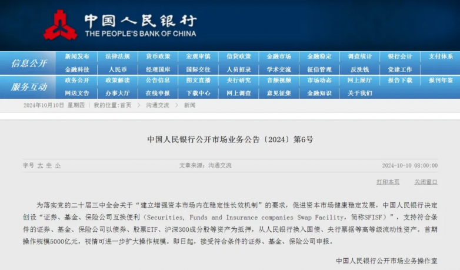The width and height of the screenshot is (460, 270).
Task: Select 下载中心 navigation item
Action: pyautogui.click(x=198, y=94)
